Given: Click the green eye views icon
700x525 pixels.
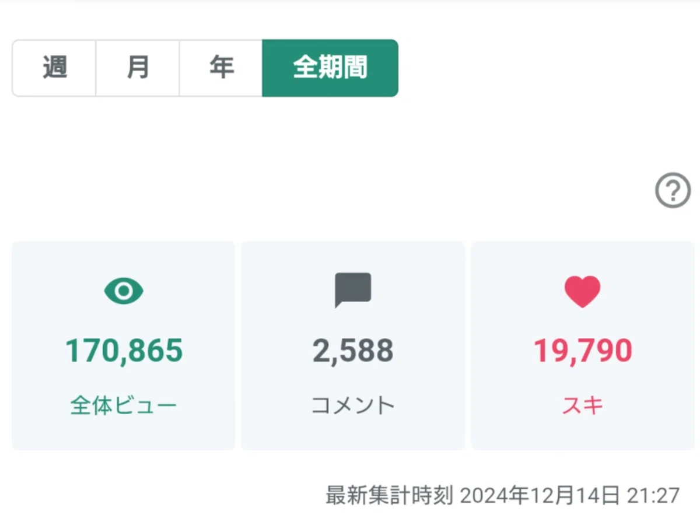Looking at the screenshot, I should point(124,290).
